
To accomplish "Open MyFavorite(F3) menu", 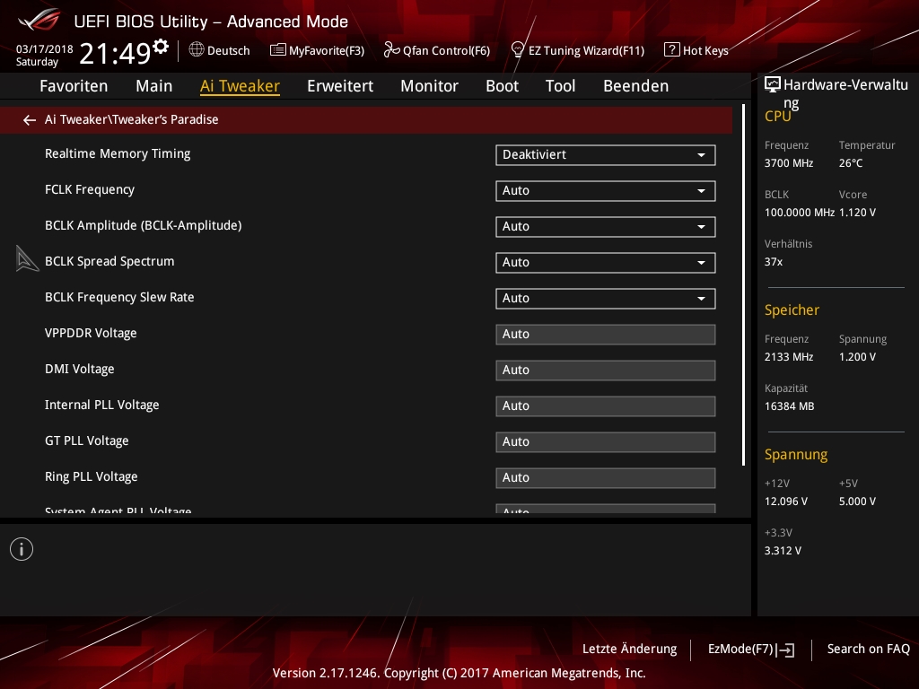I will point(317,50).
